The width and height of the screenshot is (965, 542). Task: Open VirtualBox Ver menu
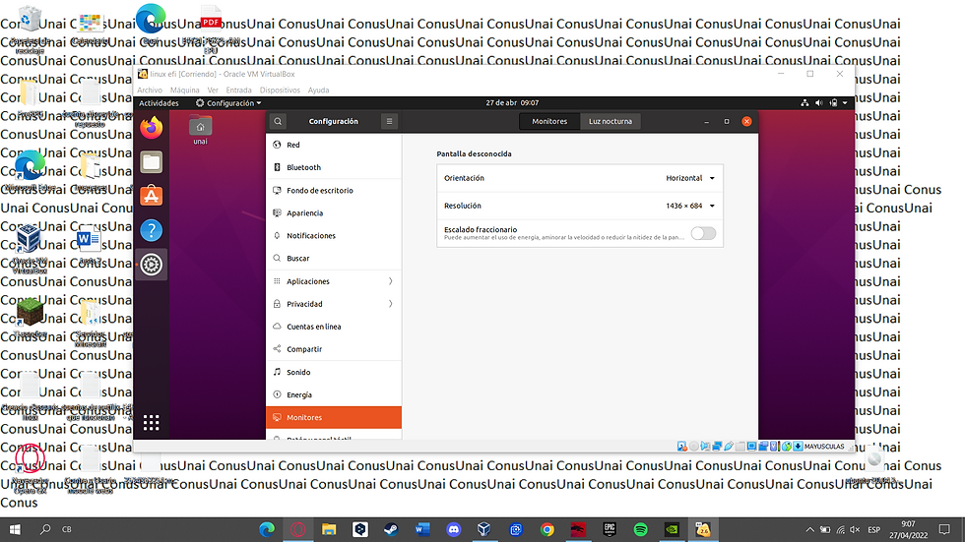coord(213,90)
